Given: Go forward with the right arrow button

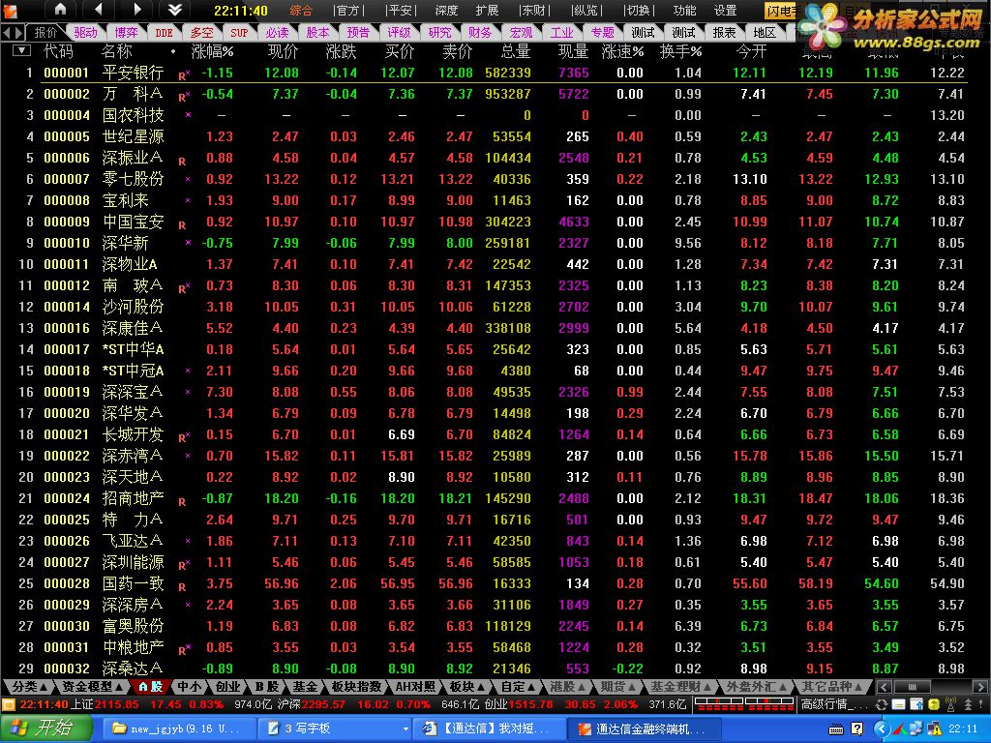Looking at the screenshot, I should click(x=136, y=9).
